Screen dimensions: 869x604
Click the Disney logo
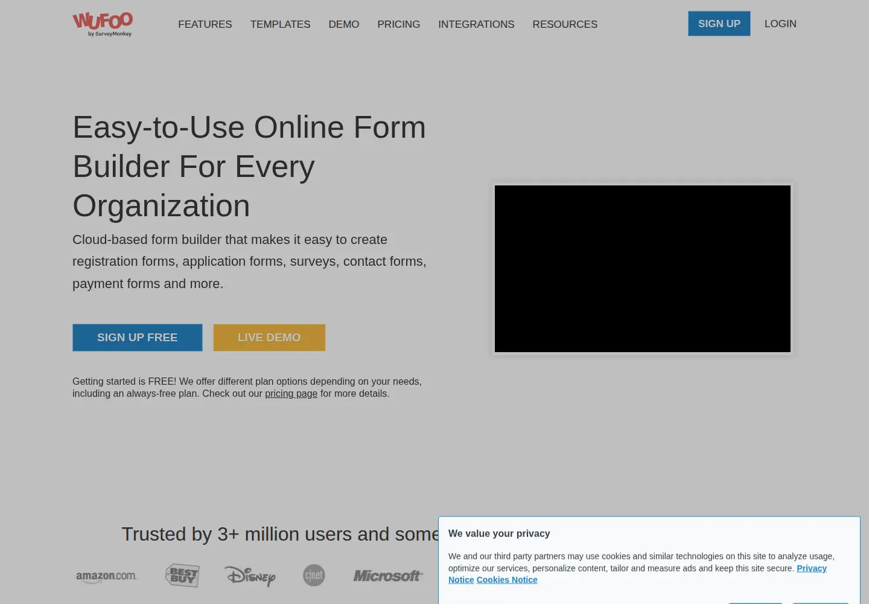point(250,576)
